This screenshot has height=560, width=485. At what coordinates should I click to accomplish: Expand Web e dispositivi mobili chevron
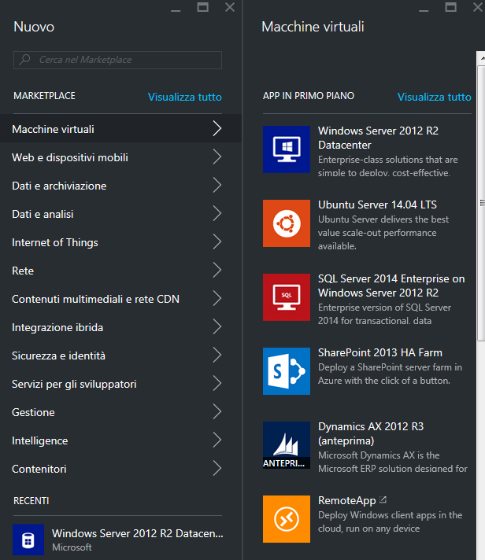pyautogui.click(x=217, y=157)
